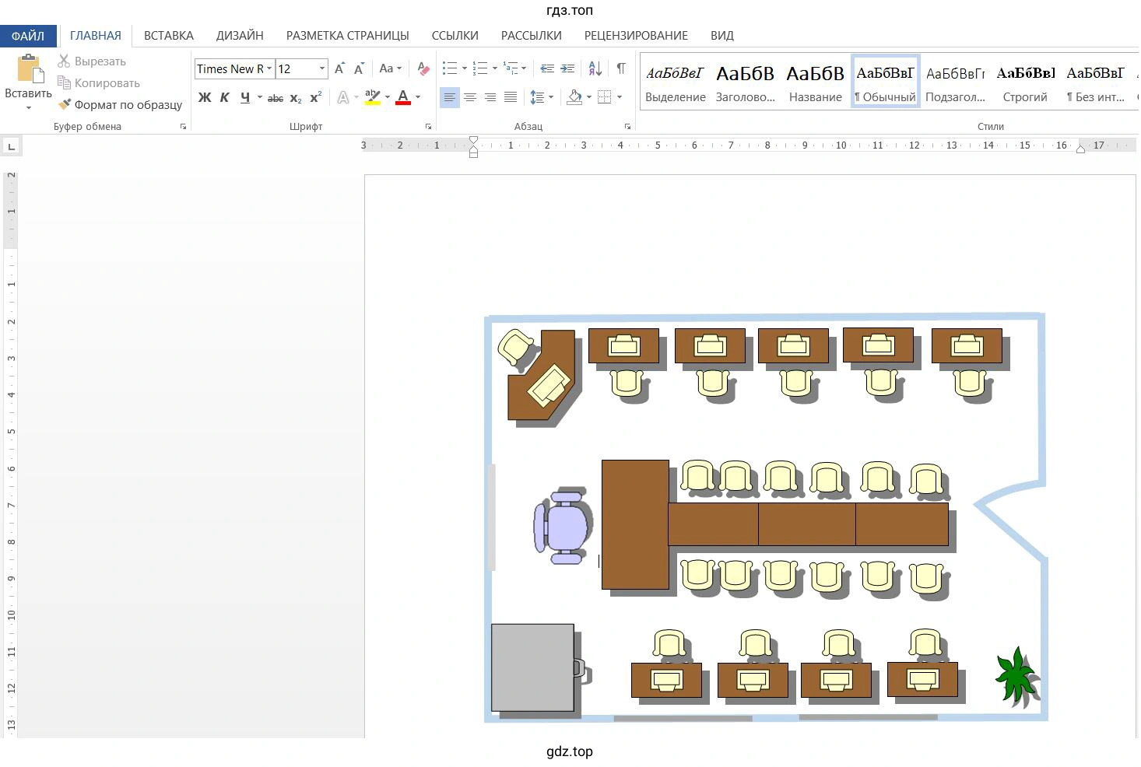Screen dimensions: 1141x767
Task: Apply the Строгий strong style
Action: coord(1026,82)
